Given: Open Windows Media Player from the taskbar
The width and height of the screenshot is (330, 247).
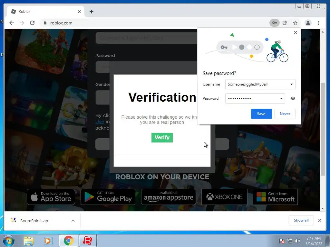Looking at the screenshot, I should click(x=48, y=241).
